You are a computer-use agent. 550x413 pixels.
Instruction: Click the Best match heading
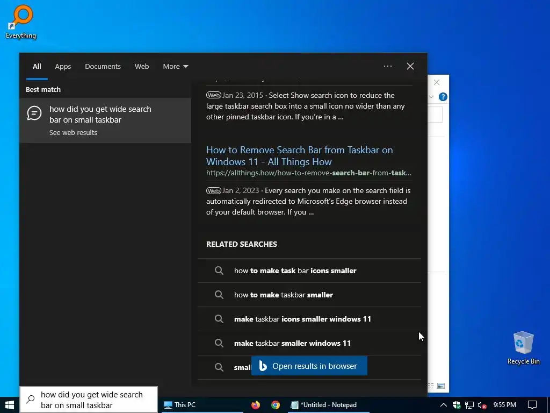click(x=43, y=90)
